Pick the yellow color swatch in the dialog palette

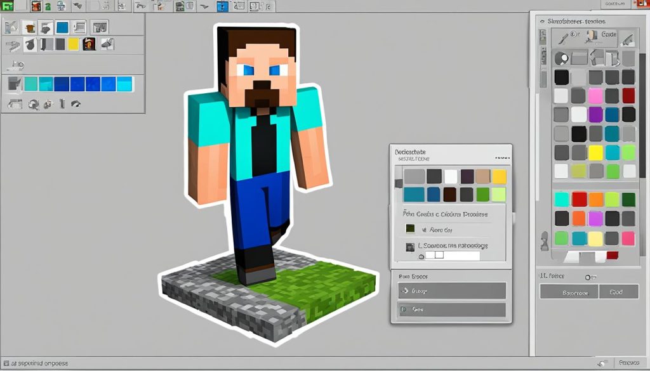500,176
